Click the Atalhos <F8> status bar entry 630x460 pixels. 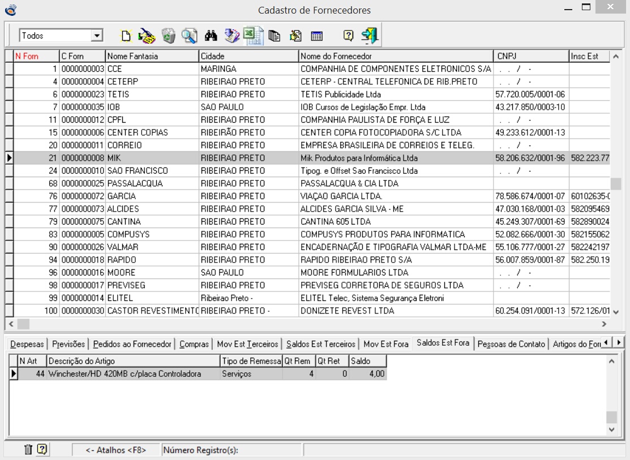(x=115, y=450)
